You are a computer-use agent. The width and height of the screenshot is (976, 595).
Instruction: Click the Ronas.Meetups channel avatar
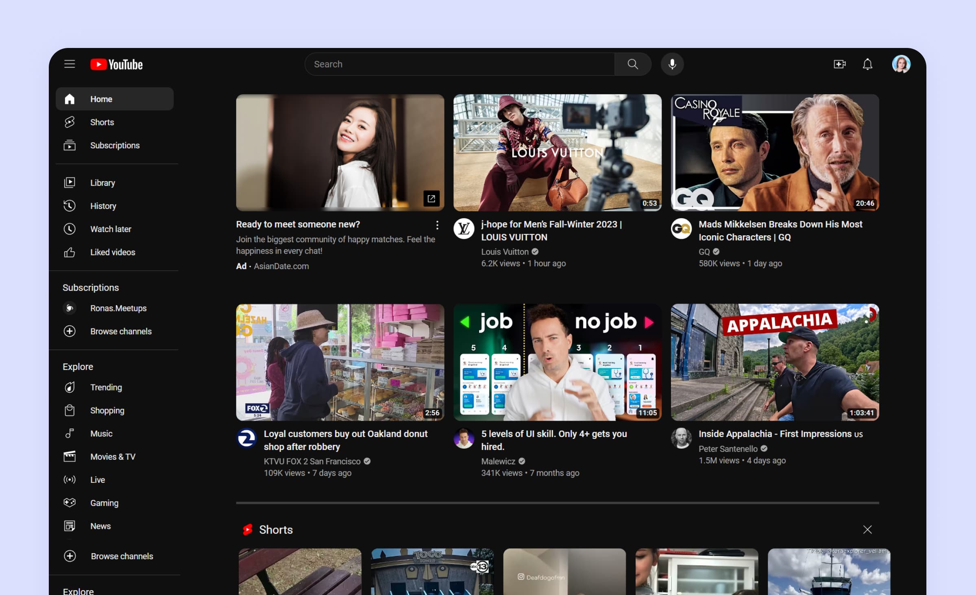[x=70, y=308]
